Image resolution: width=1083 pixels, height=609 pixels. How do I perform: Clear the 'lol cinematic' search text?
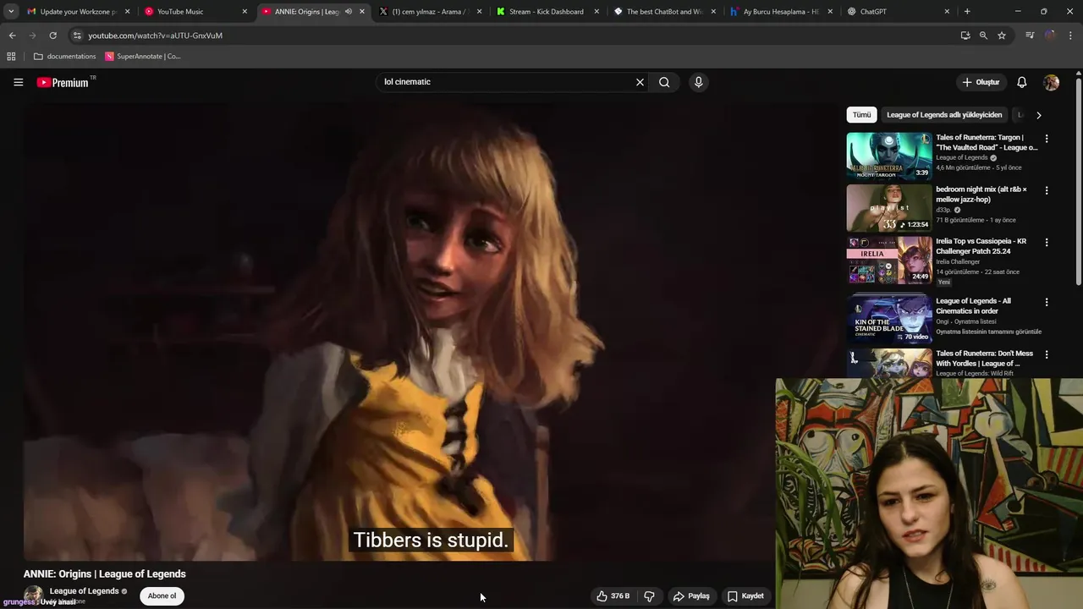coord(640,82)
